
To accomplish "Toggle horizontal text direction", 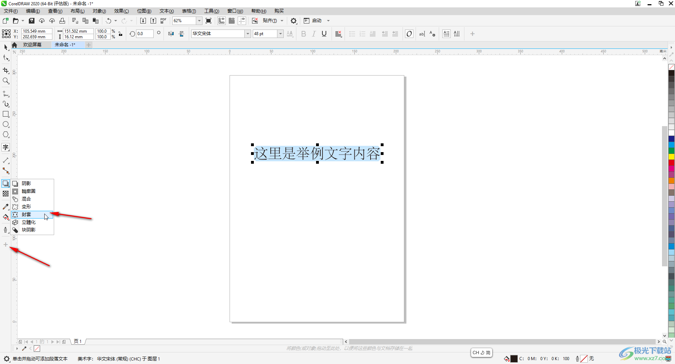I will pyautogui.click(x=446, y=34).
